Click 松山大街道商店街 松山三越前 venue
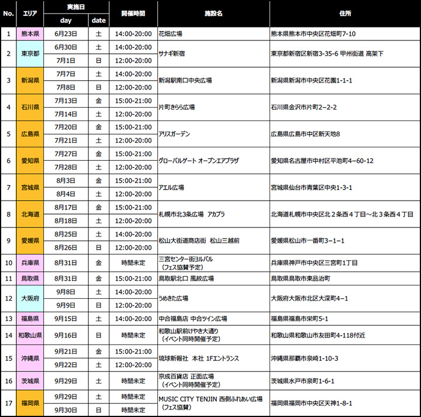 [199, 241]
